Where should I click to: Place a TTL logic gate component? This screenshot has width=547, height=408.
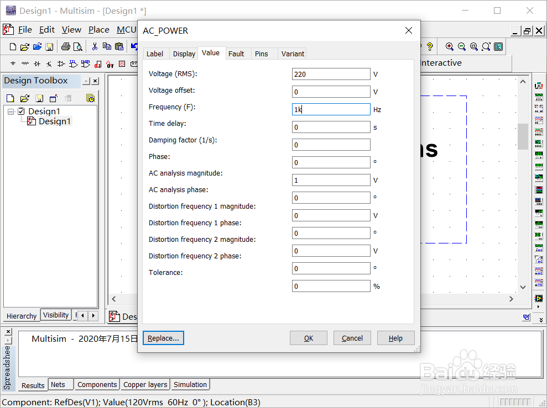73,63
